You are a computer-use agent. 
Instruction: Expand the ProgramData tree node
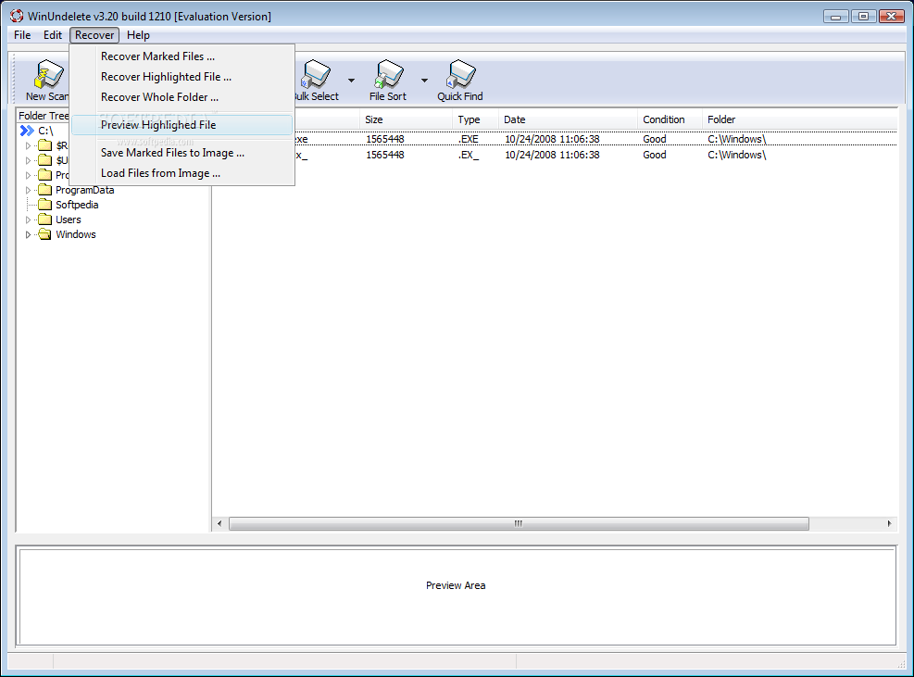(28, 190)
